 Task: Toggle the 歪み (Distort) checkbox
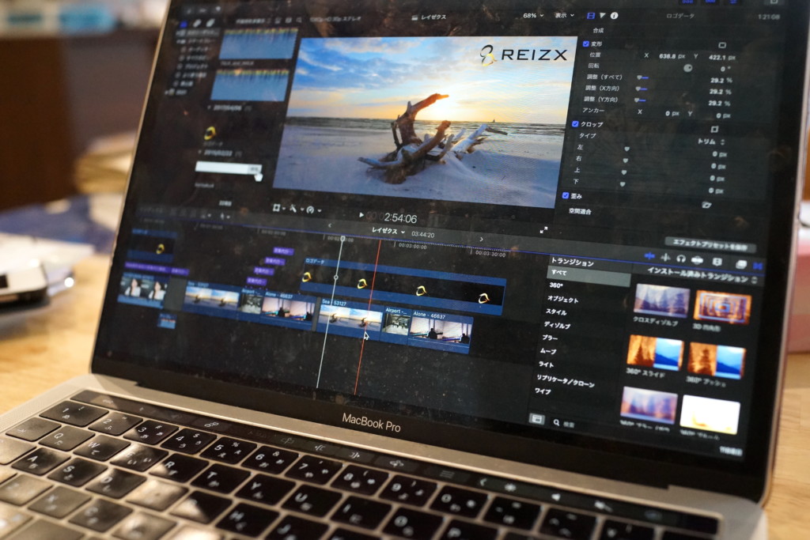tap(566, 194)
